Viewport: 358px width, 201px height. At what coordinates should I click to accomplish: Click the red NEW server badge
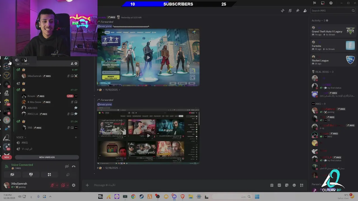(x=7, y=157)
